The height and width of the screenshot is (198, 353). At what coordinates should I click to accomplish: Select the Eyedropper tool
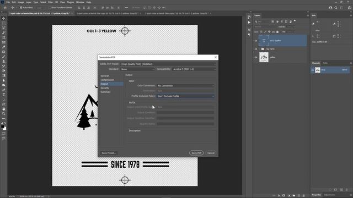point(4,47)
